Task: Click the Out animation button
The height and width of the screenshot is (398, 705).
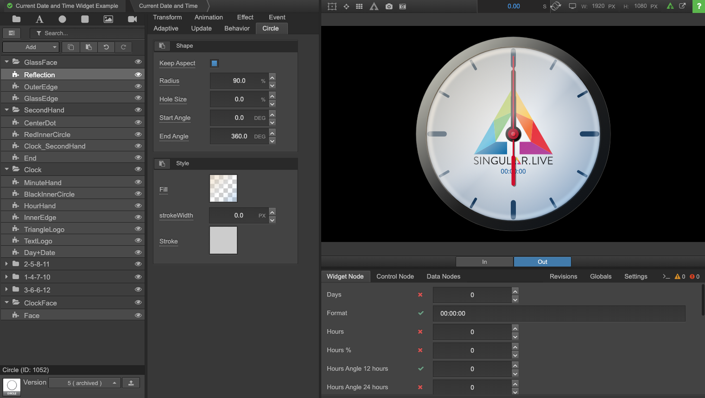Action: (x=542, y=262)
